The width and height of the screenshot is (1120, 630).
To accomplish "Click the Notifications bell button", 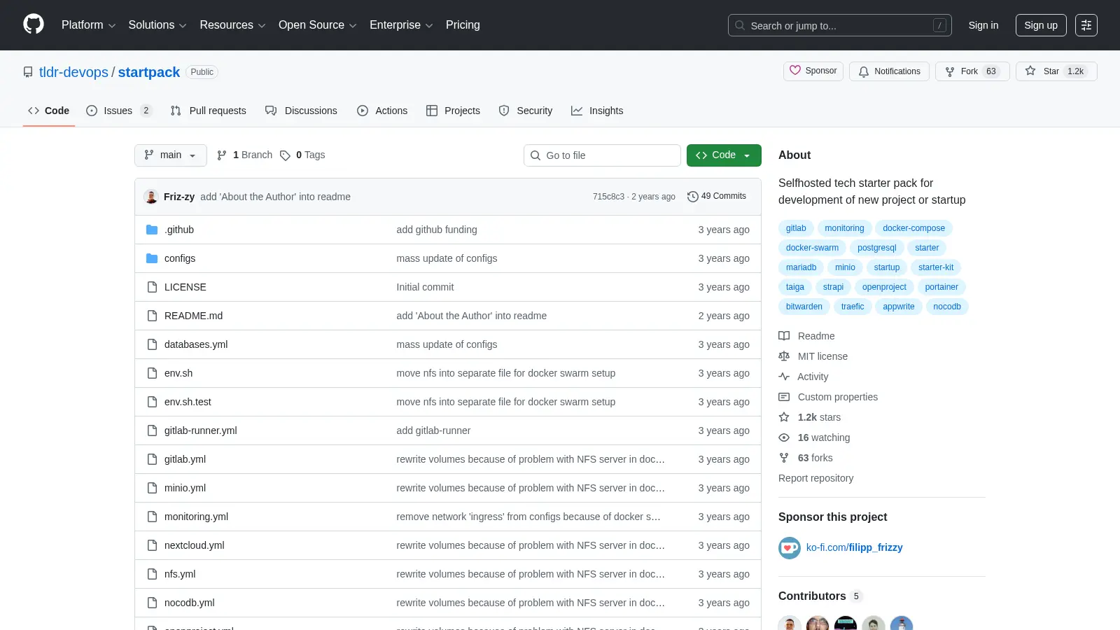I will pyautogui.click(x=889, y=71).
